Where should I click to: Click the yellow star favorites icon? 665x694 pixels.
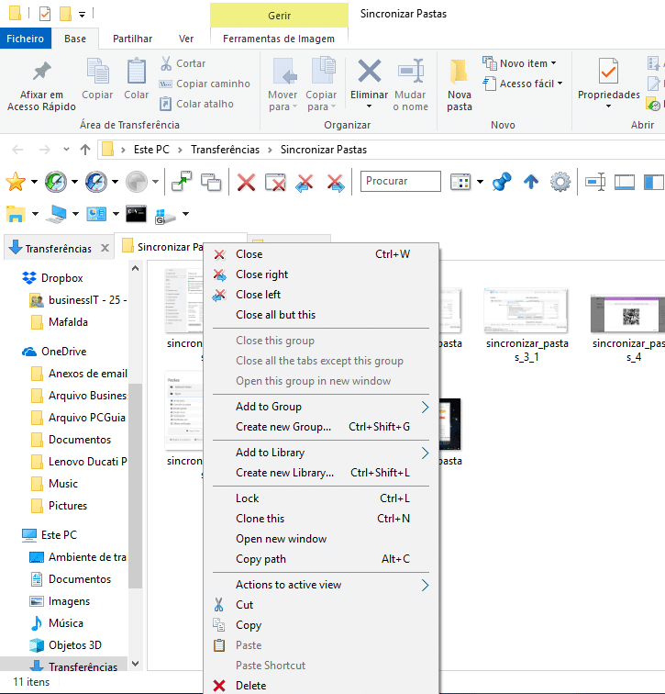[x=16, y=182]
